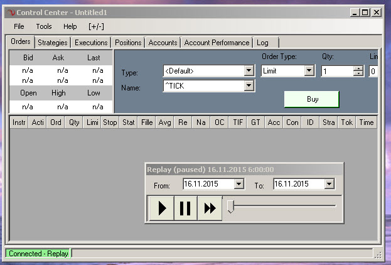Click the Pause button in Replay panel
The image size is (391, 265).
tap(185, 208)
